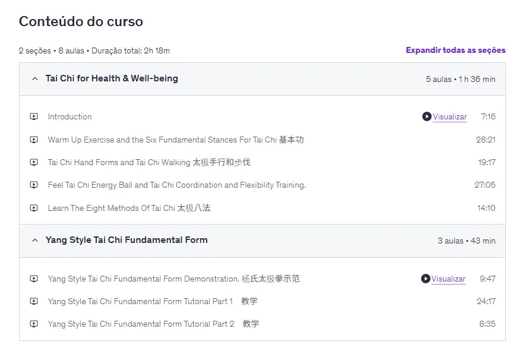Select Fundamental Form Demonstration lecture title

173,279
